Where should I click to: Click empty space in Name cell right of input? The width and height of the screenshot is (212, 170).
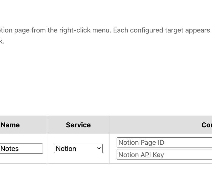tap(45, 149)
